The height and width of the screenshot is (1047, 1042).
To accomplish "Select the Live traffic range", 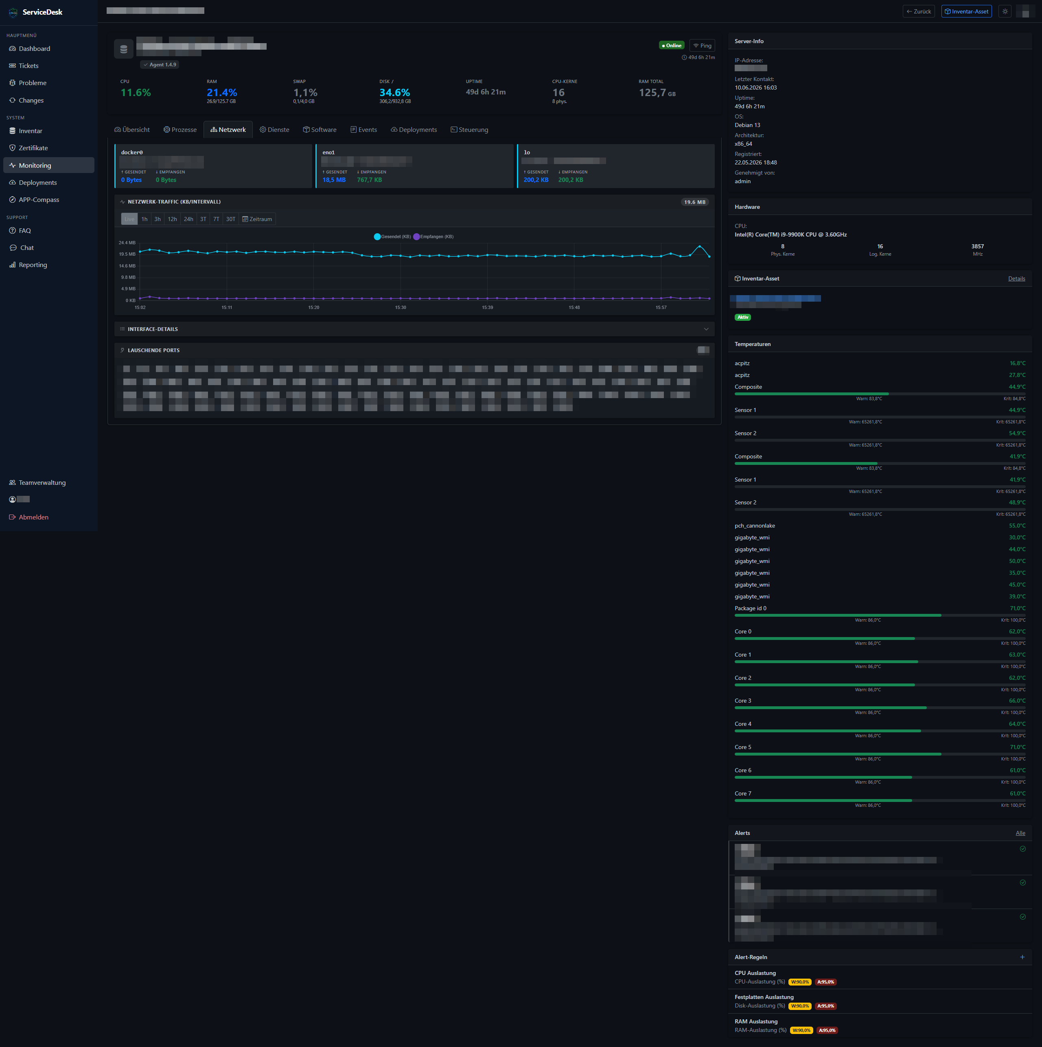I will (x=129, y=219).
